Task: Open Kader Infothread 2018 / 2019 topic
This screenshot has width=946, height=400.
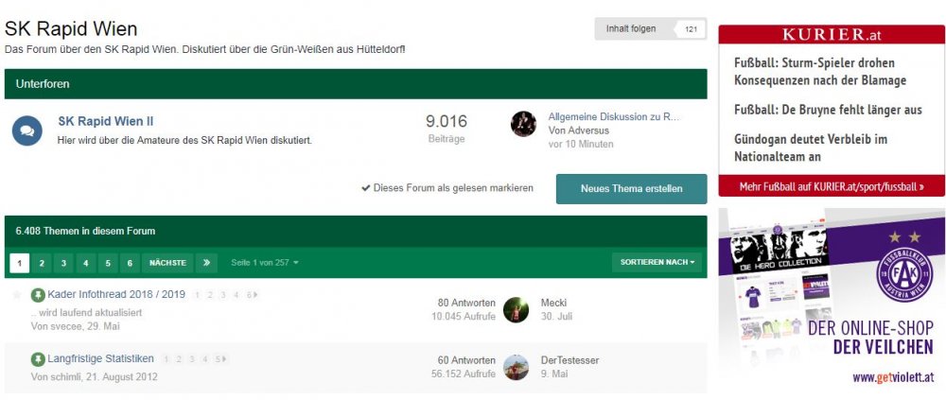Action: coord(116,294)
